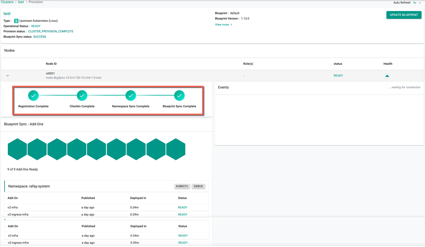Click the test cluster title
425x247 pixels.
point(7,14)
